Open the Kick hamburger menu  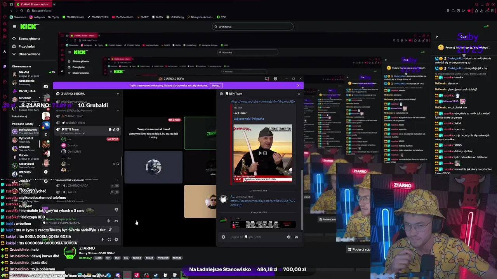click(x=15, y=26)
